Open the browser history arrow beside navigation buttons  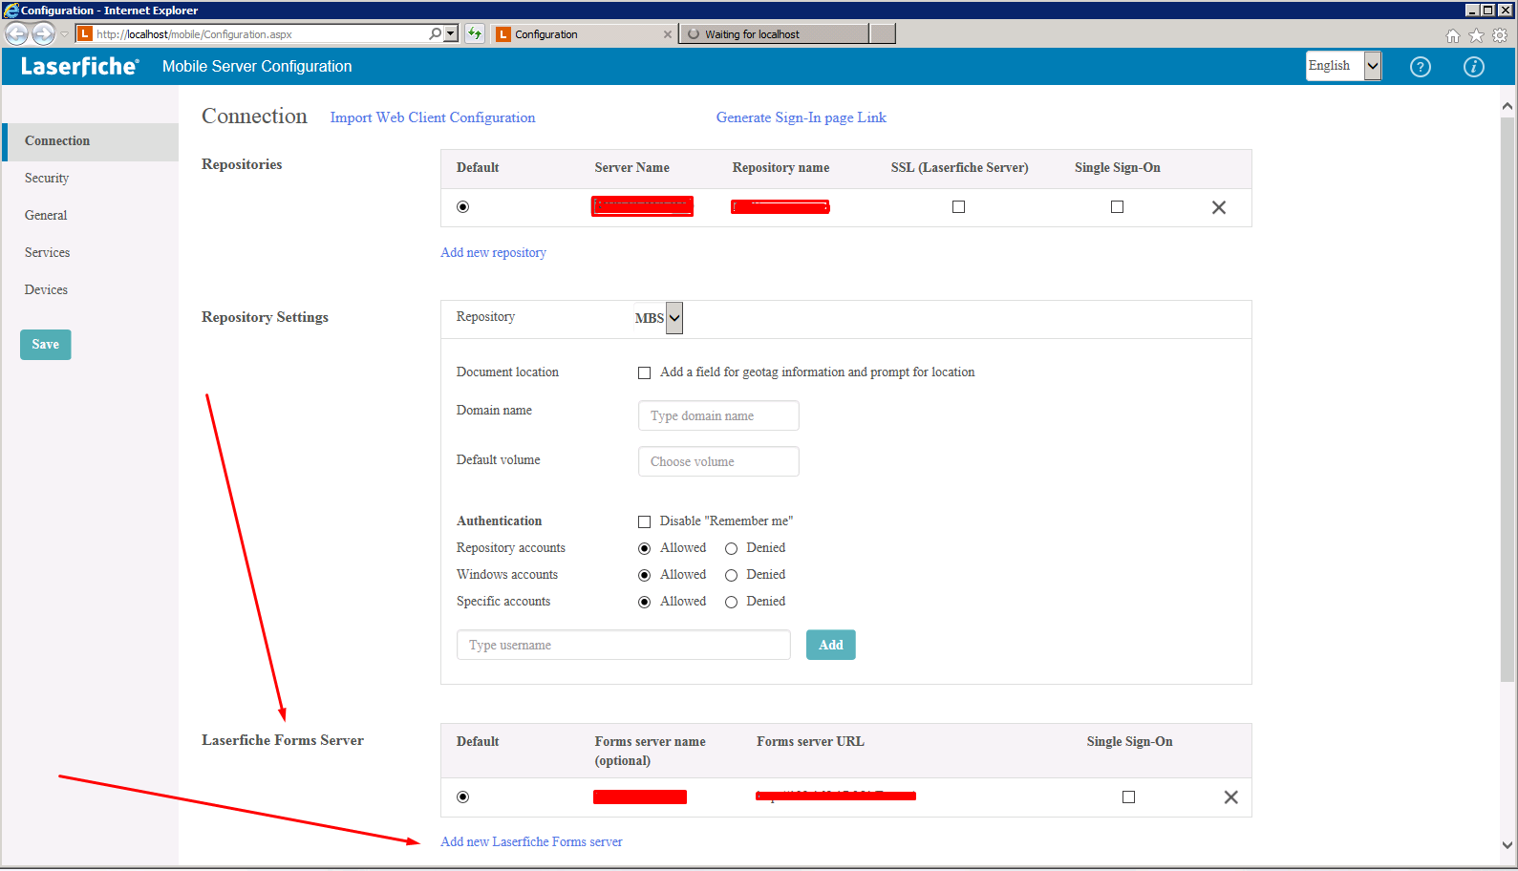click(64, 34)
